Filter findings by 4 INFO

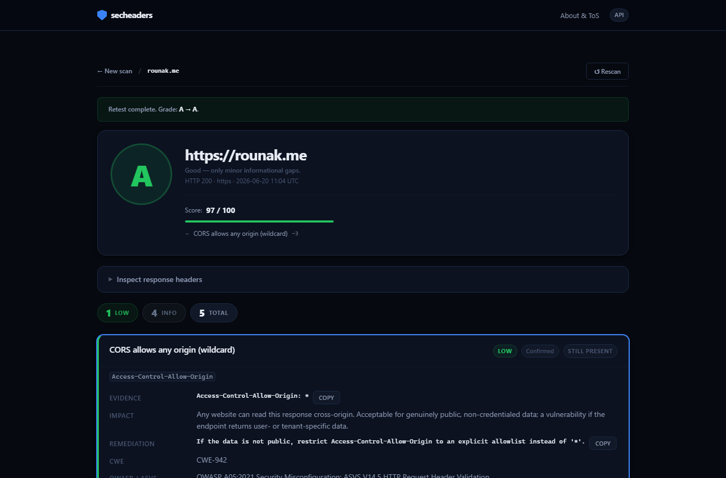pos(164,313)
